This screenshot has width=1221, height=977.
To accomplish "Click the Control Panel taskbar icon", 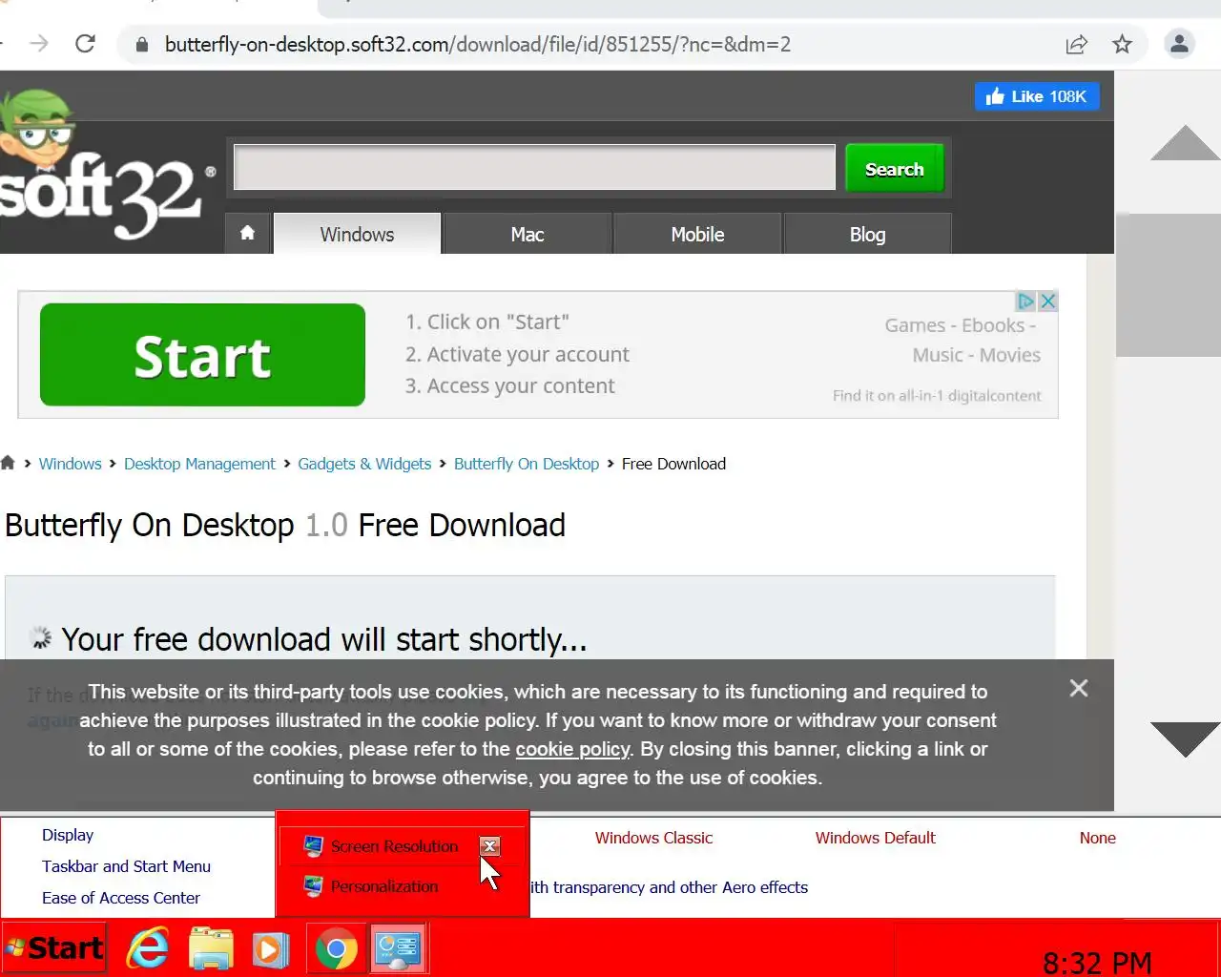I will [x=398, y=948].
